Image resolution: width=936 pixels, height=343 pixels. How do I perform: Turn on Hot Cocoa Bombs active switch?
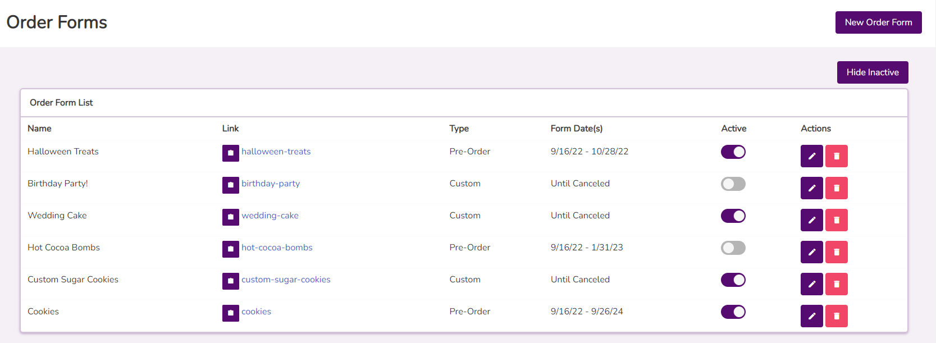click(x=733, y=248)
